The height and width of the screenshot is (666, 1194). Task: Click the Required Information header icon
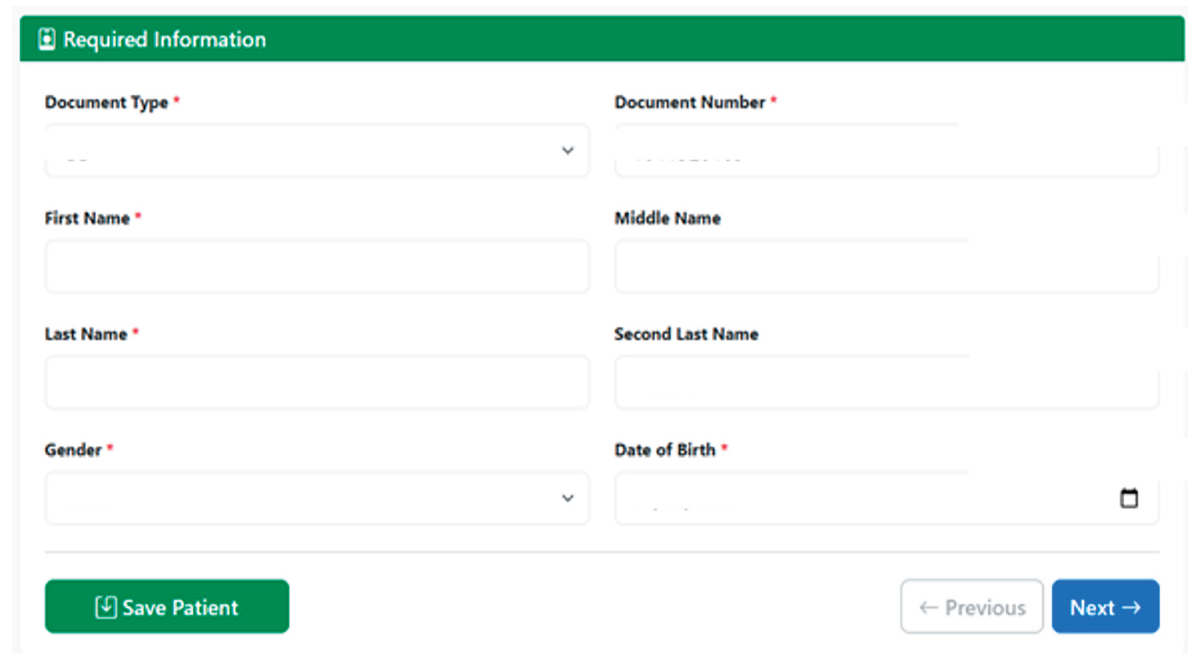tap(47, 39)
